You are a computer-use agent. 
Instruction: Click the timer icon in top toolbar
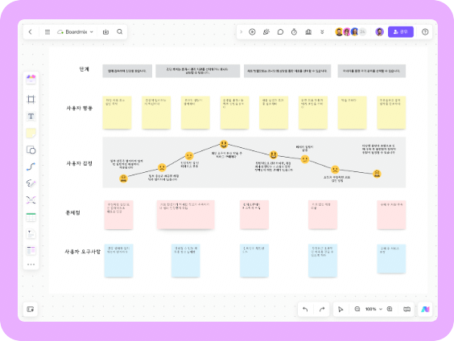(x=294, y=32)
